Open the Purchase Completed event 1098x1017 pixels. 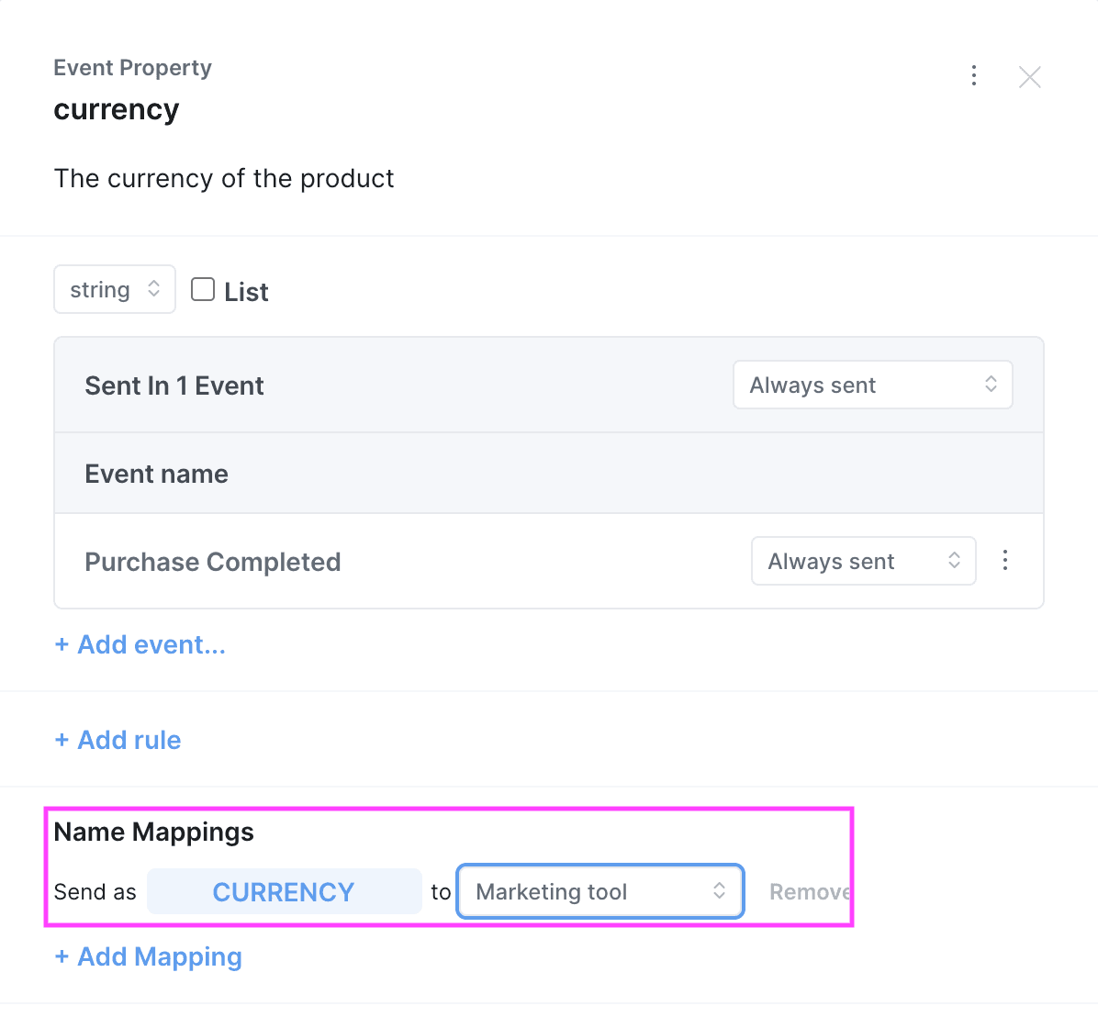click(213, 562)
